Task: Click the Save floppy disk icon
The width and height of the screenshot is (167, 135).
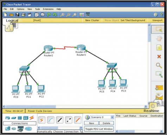Action: 17,15
